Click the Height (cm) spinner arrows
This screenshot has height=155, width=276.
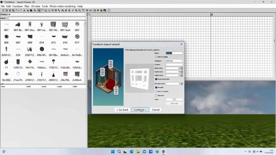click(182, 75)
